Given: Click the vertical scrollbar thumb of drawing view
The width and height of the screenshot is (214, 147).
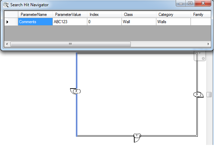Looking at the screenshot, I should click(x=209, y=94).
